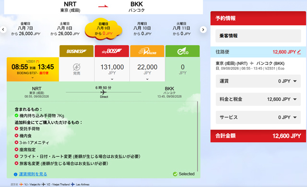Open the fare rules link
307x187 pixels.
tap(33, 174)
